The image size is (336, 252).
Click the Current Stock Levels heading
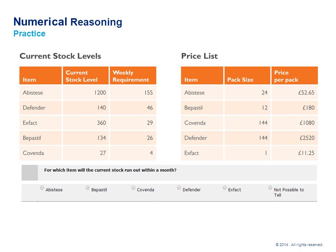[60, 56]
